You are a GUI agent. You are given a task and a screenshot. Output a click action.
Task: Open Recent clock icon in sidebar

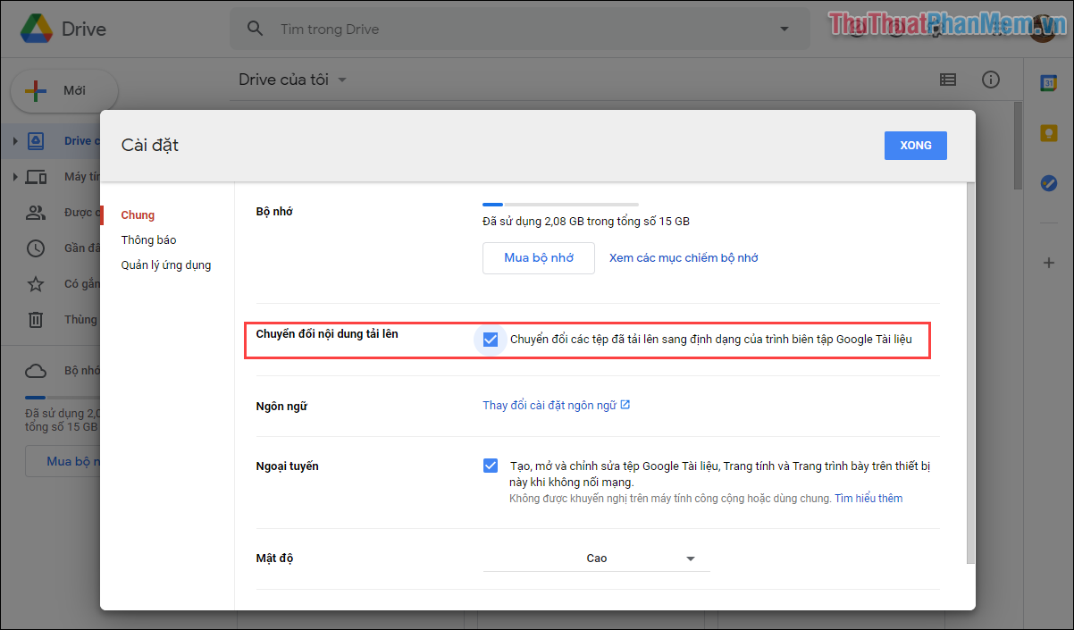[36, 248]
